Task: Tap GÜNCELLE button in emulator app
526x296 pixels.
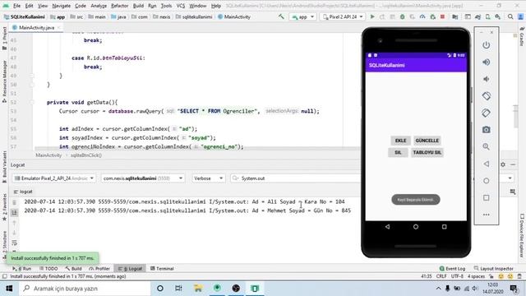Action: [427, 141]
